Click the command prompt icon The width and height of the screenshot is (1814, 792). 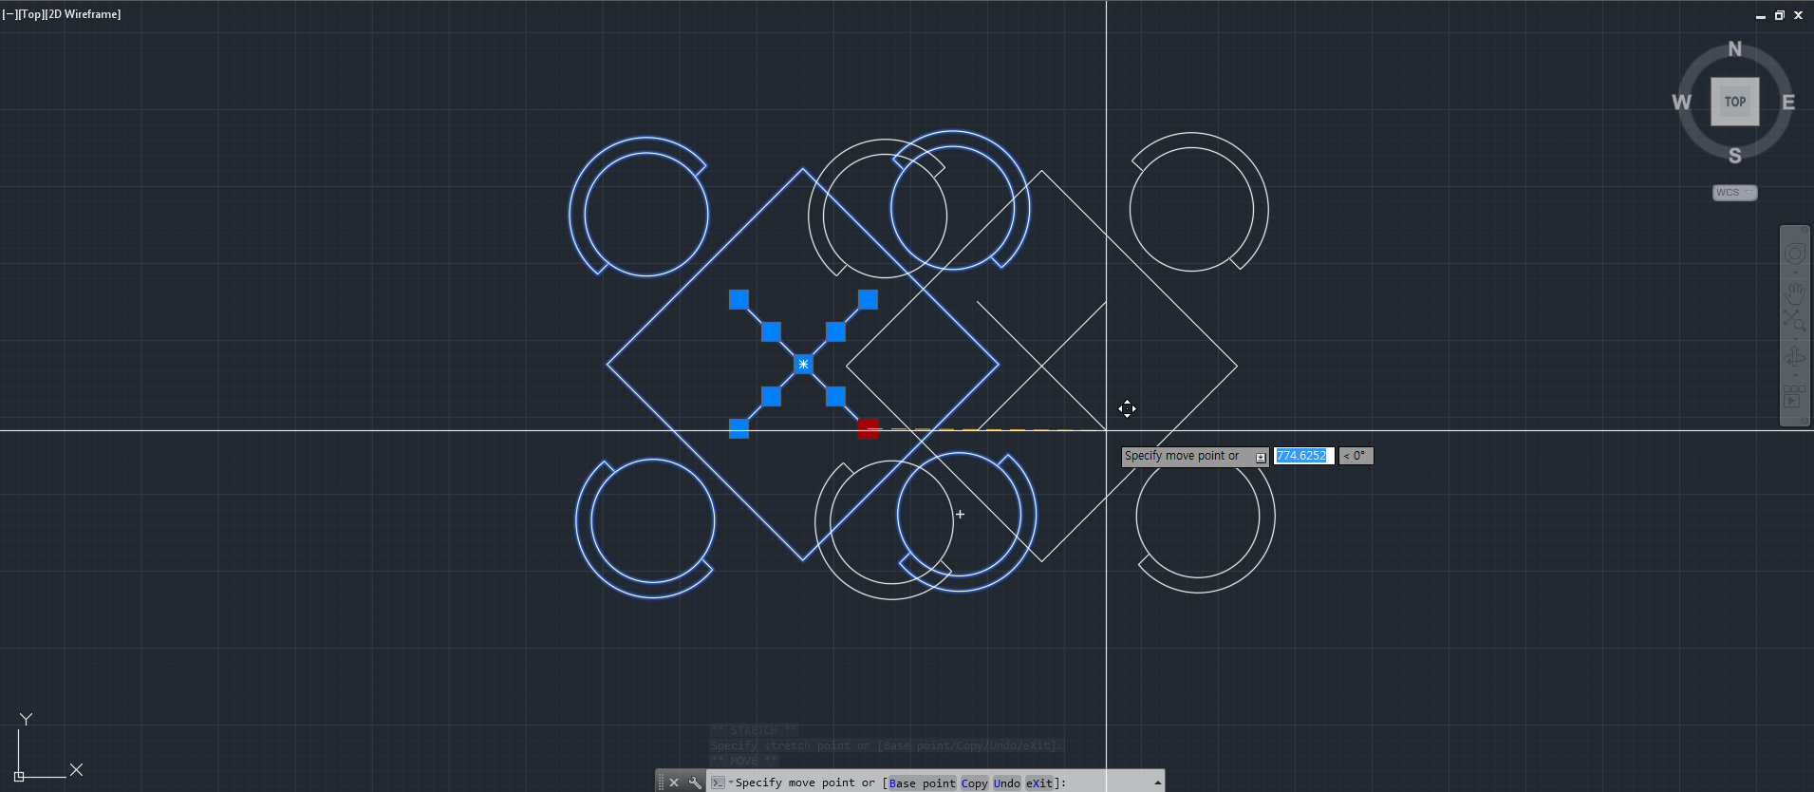(718, 783)
